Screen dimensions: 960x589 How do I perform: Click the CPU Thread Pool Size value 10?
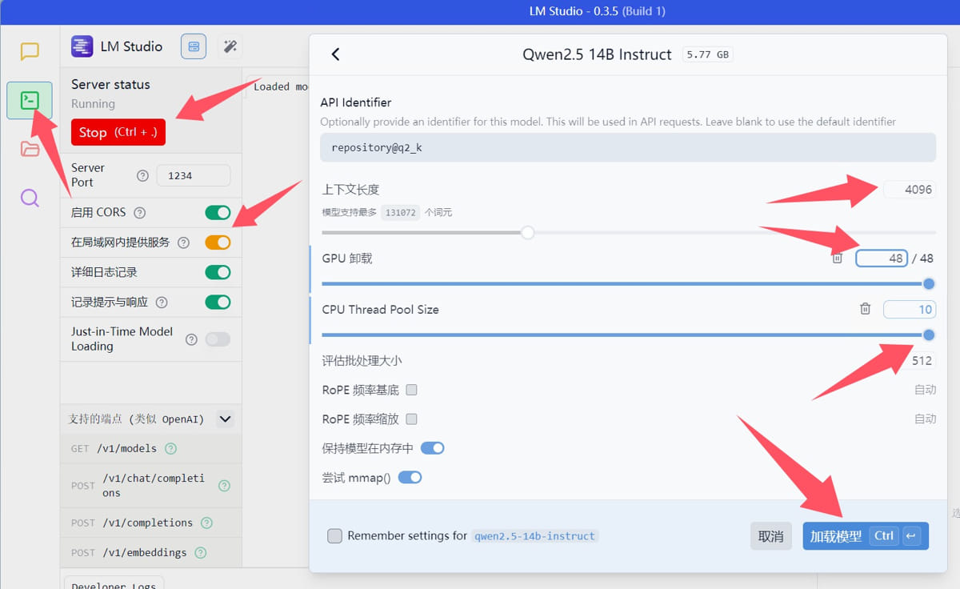click(910, 309)
